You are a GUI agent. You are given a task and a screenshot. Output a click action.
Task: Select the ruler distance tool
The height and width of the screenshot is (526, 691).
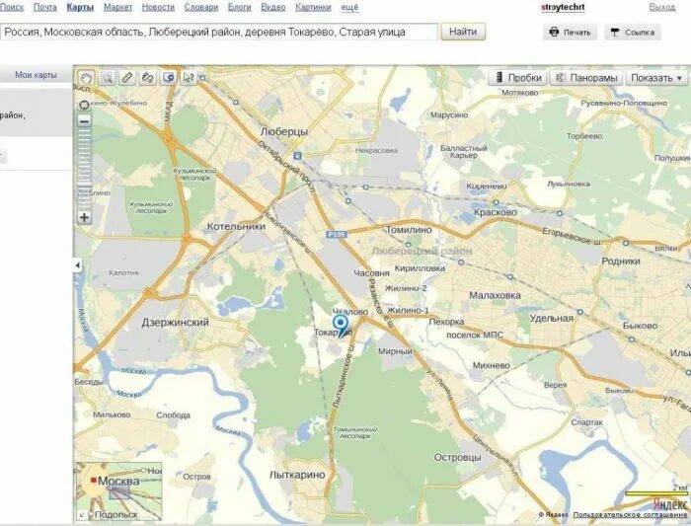(127, 78)
